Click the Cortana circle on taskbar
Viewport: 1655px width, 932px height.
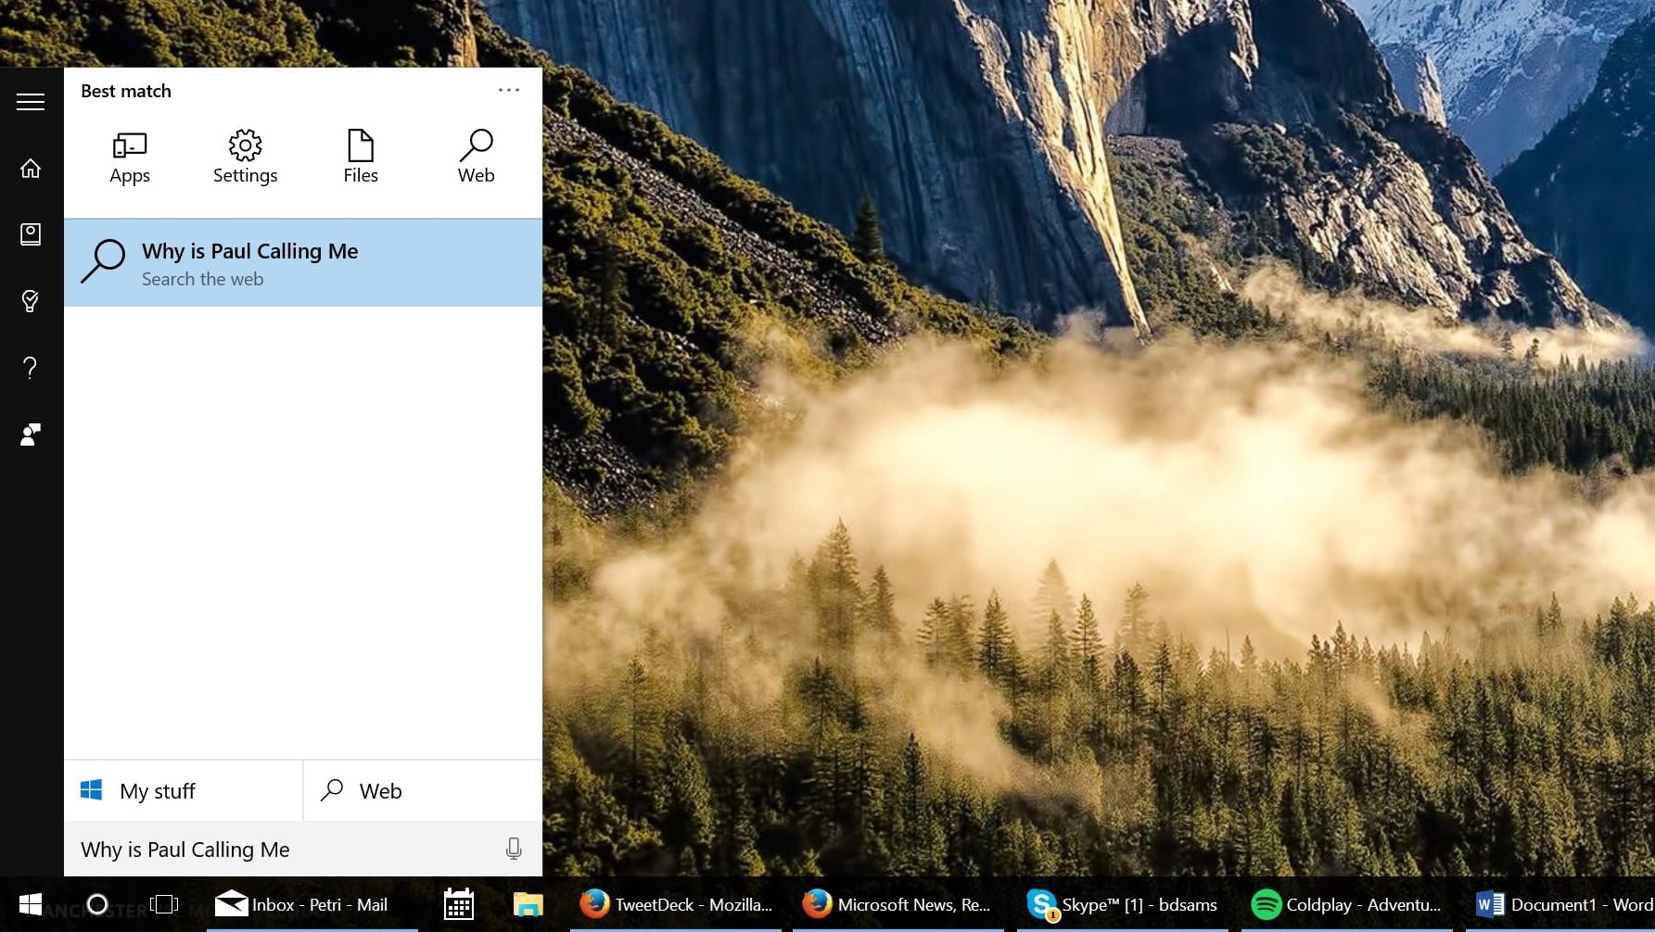coord(97,904)
